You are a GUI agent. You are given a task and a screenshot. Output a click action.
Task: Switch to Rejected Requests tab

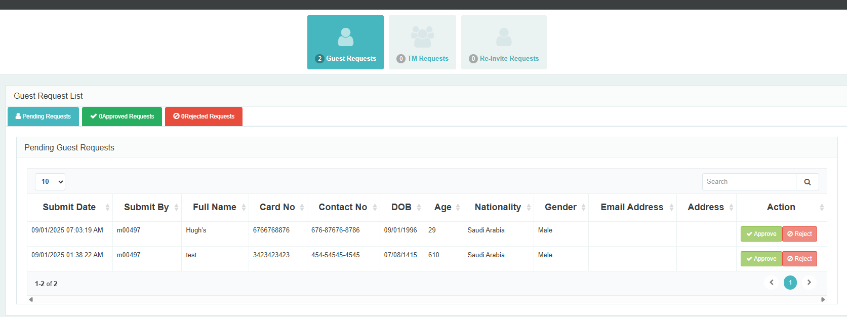204,116
